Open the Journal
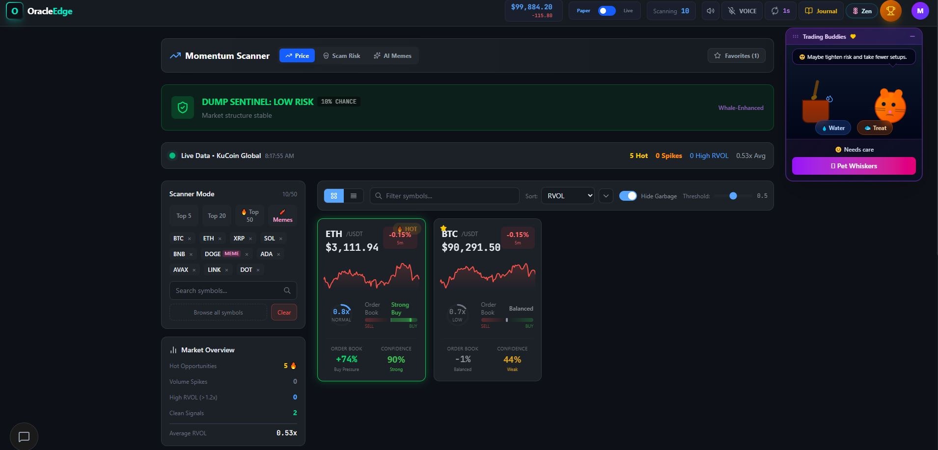Viewport: 938px width, 450px height. click(x=821, y=11)
